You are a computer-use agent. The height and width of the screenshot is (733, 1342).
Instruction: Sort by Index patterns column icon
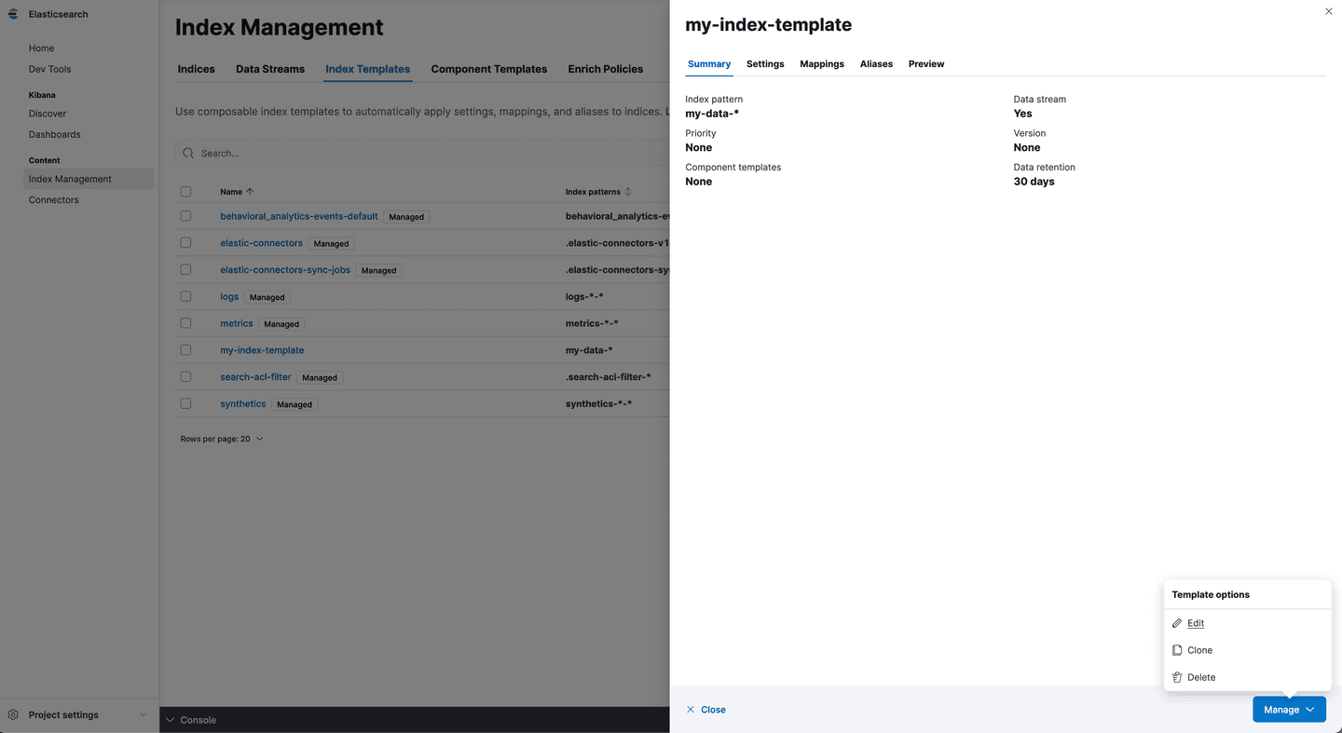(x=628, y=192)
